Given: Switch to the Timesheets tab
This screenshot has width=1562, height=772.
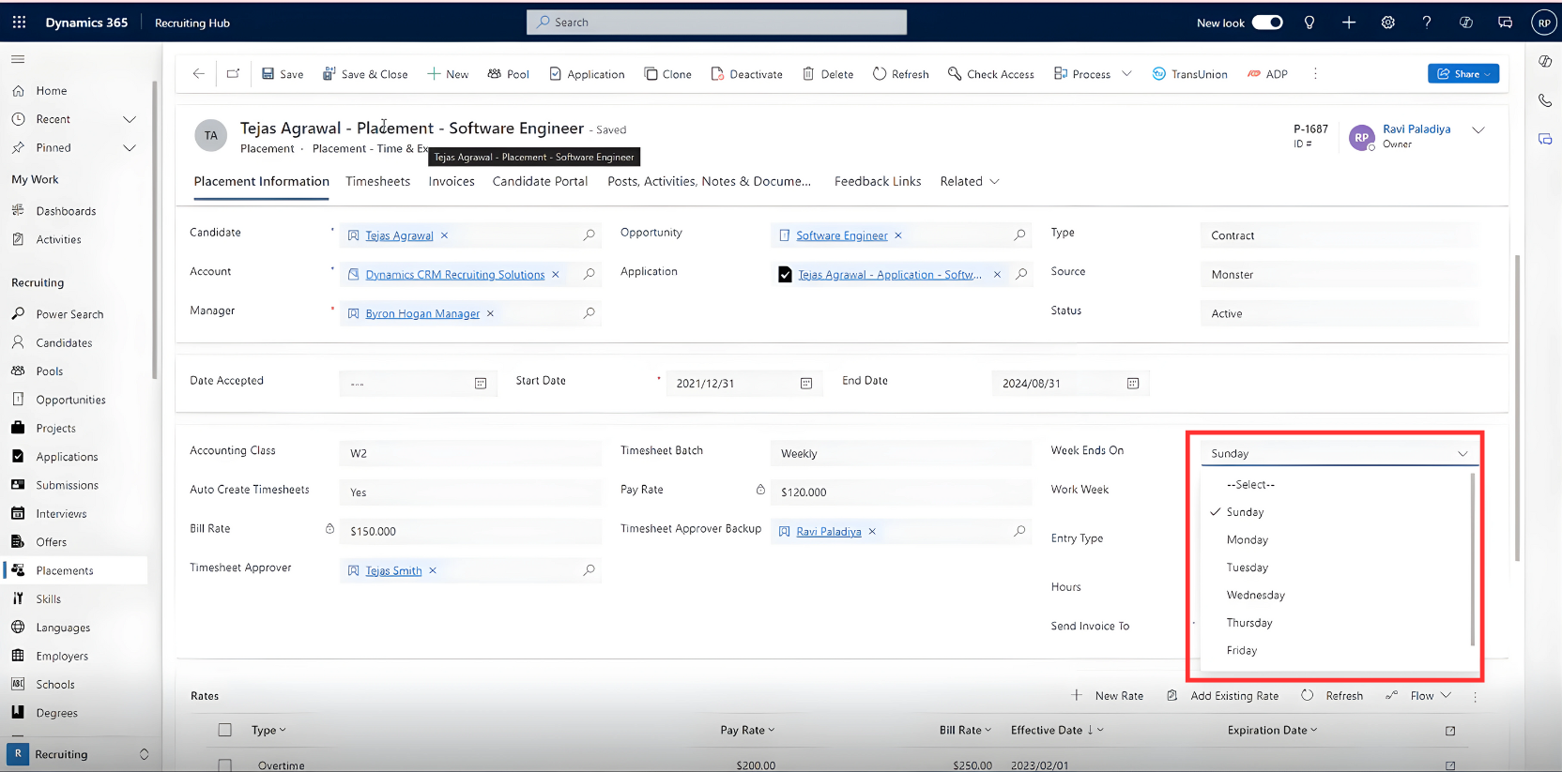Looking at the screenshot, I should tap(377, 182).
